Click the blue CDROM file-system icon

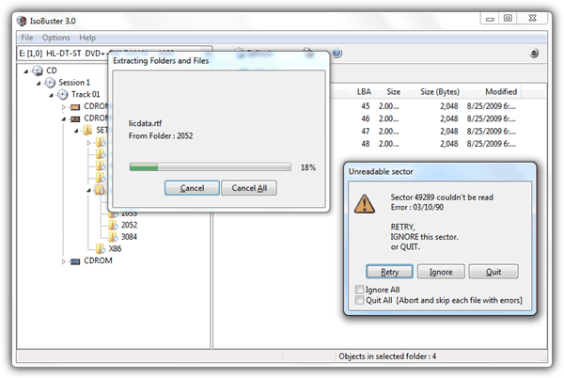coord(75,261)
